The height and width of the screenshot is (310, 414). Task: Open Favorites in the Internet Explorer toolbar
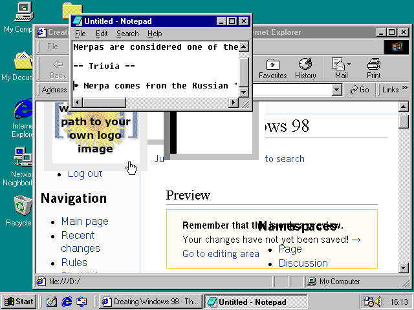coord(272,68)
